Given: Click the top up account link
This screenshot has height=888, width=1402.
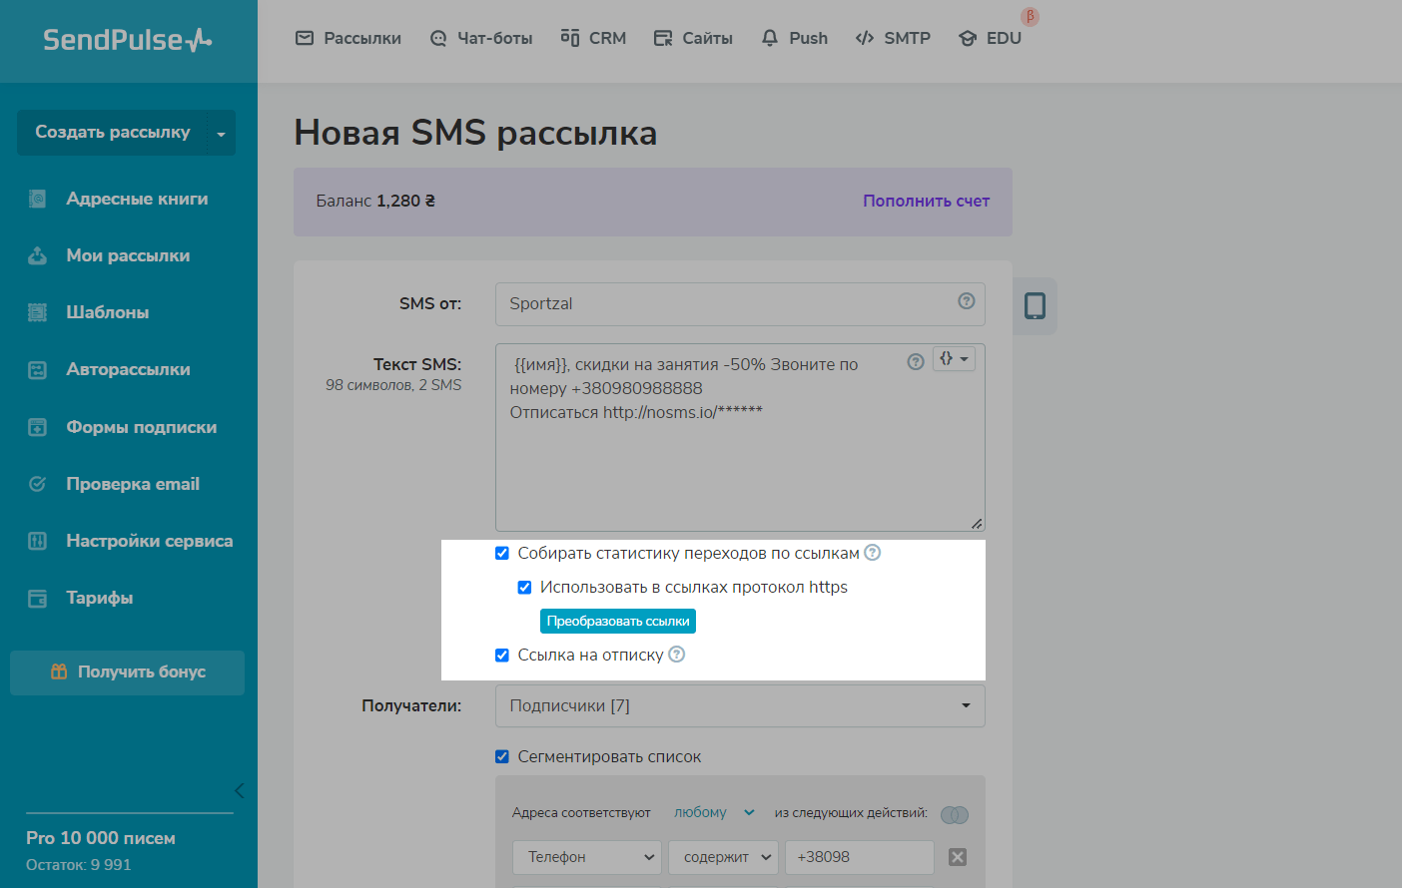Looking at the screenshot, I should (x=926, y=201).
